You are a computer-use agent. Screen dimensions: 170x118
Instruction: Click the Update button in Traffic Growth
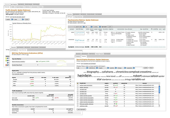(27, 19)
